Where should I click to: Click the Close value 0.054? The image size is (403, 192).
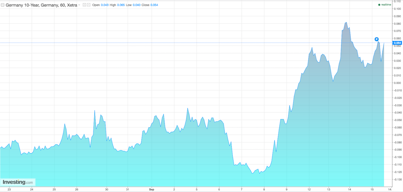click(x=154, y=5)
